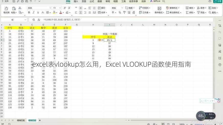223x125 pixels.
Task: Toggle align right
Action: 85,12
